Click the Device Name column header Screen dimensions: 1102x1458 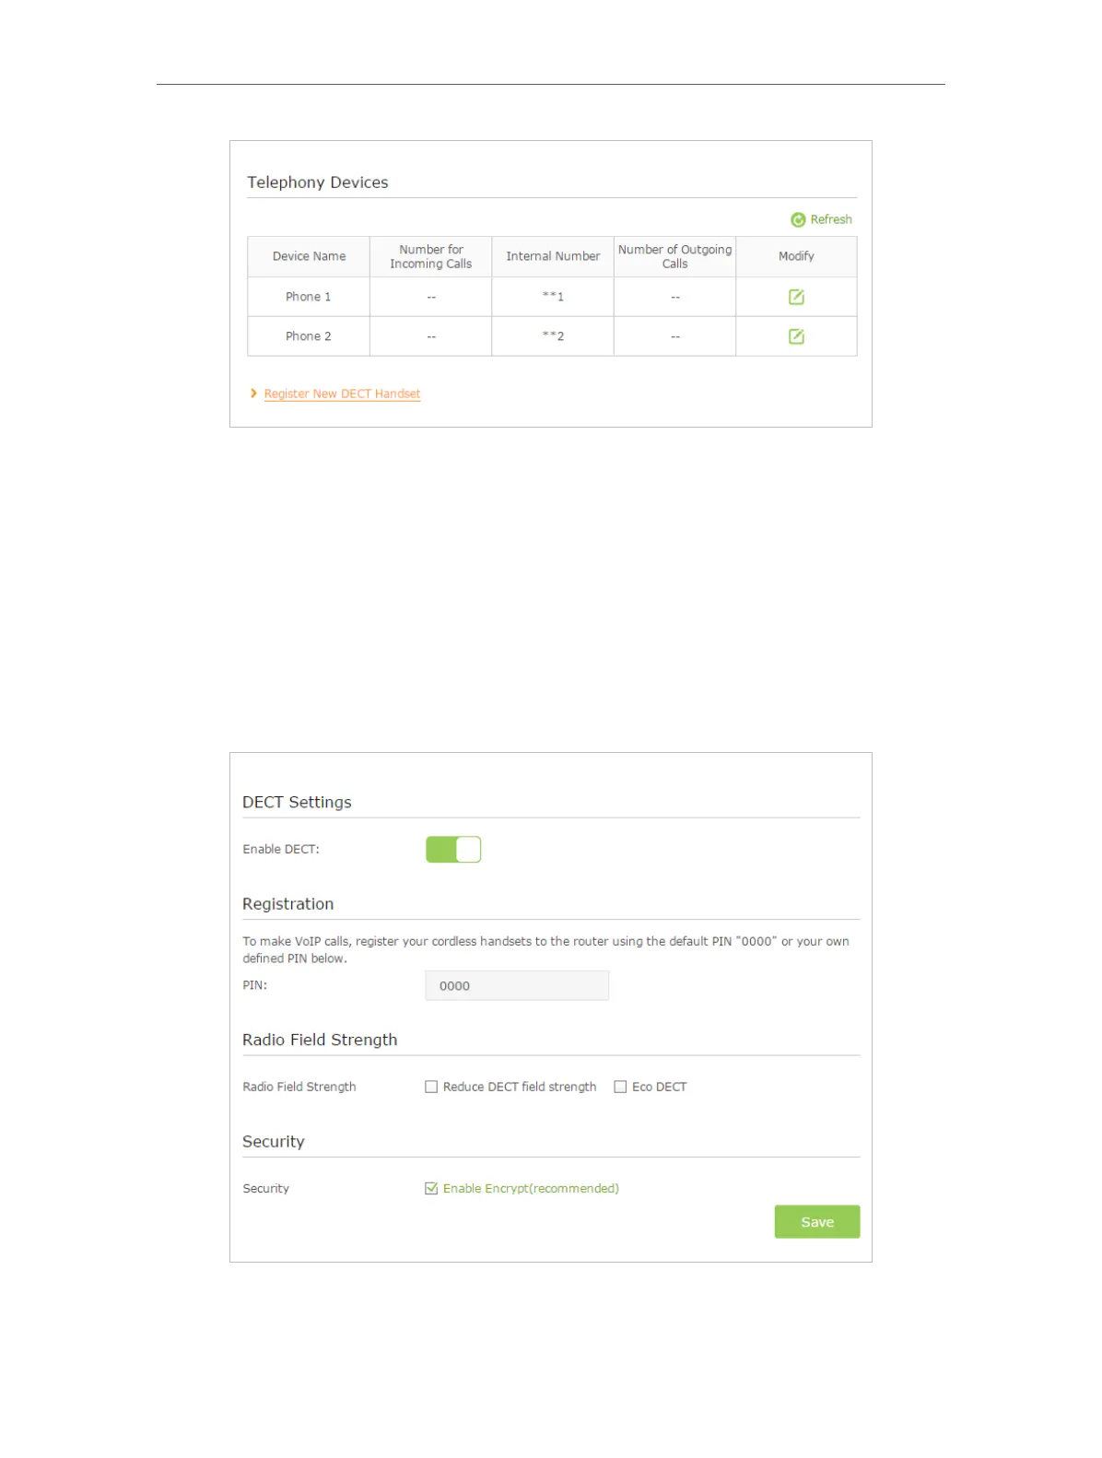(x=309, y=256)
